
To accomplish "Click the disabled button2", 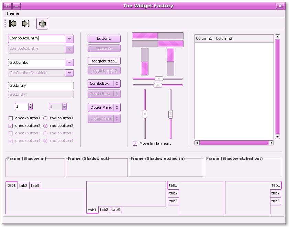I will (x=104, y=48).
